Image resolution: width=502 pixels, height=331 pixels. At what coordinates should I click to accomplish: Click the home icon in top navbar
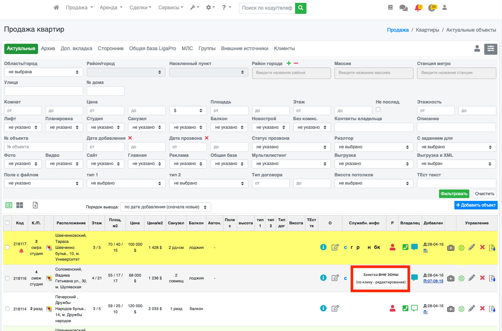tap(56, 7)
